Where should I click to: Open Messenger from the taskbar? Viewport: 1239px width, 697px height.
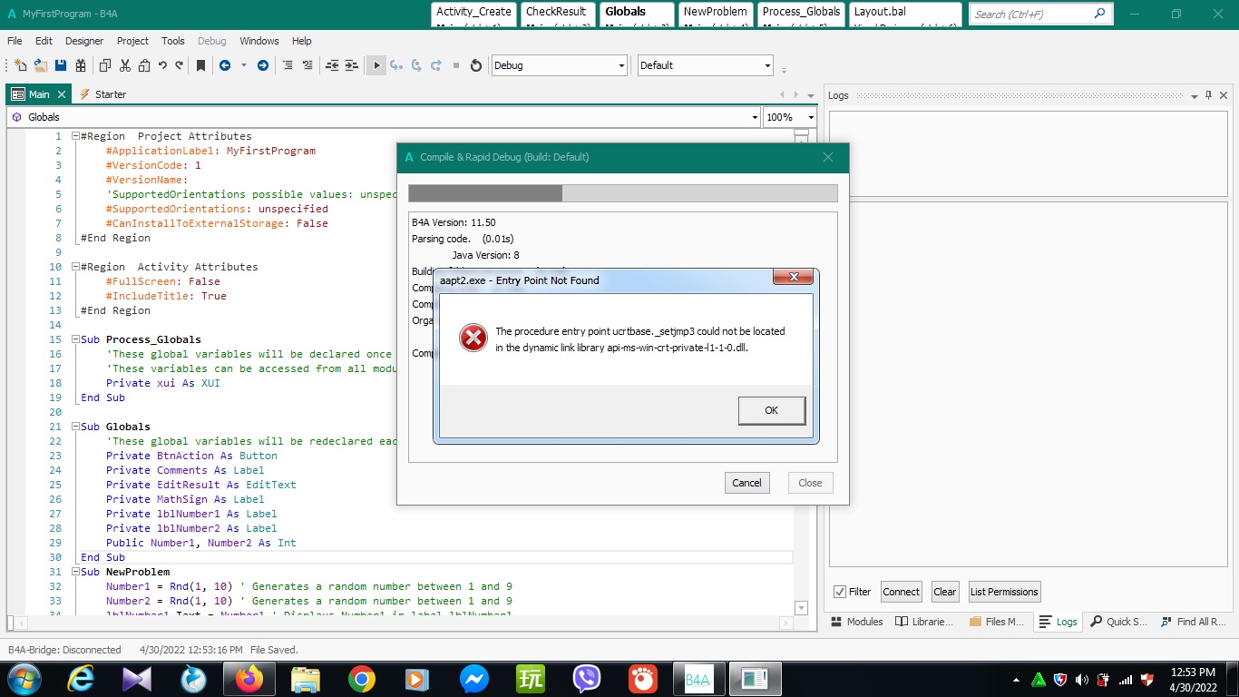[x=474, y=679]
